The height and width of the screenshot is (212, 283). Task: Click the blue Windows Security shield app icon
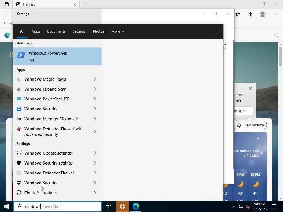[x=19, y=109]
